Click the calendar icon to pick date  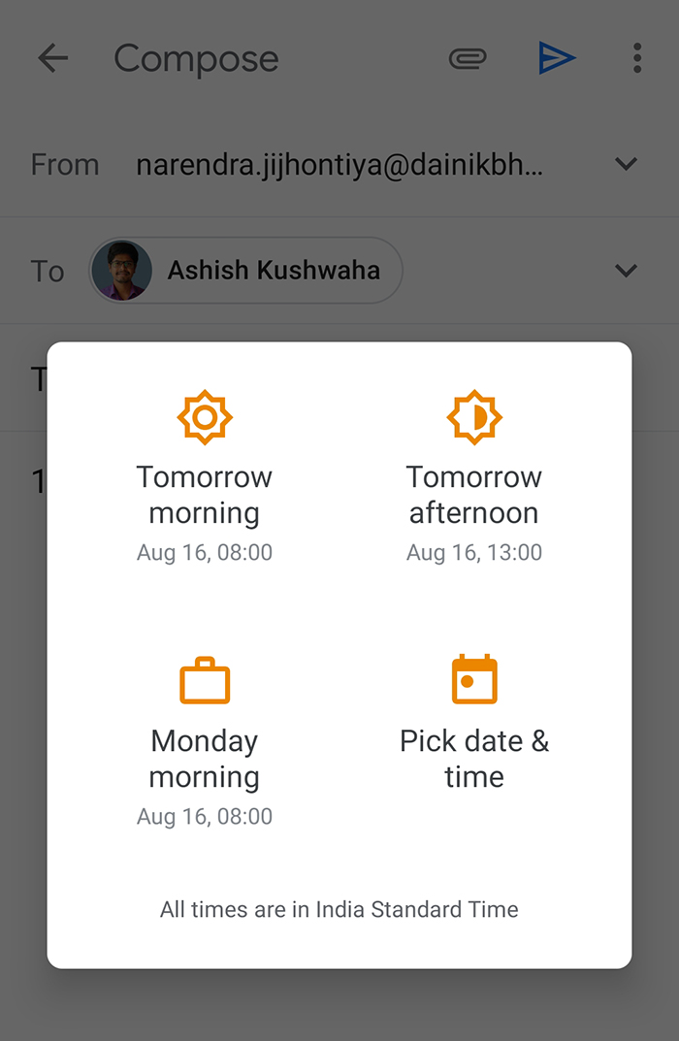[x=473, y=679]
